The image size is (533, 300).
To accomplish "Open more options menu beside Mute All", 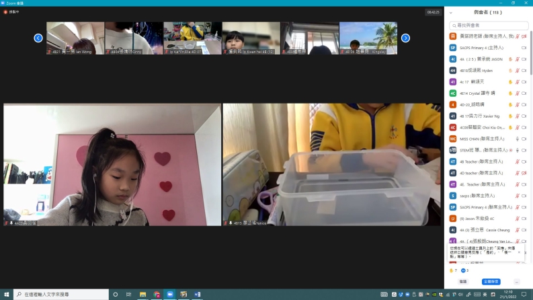I will pyautogui.click(x=517, y=282).
